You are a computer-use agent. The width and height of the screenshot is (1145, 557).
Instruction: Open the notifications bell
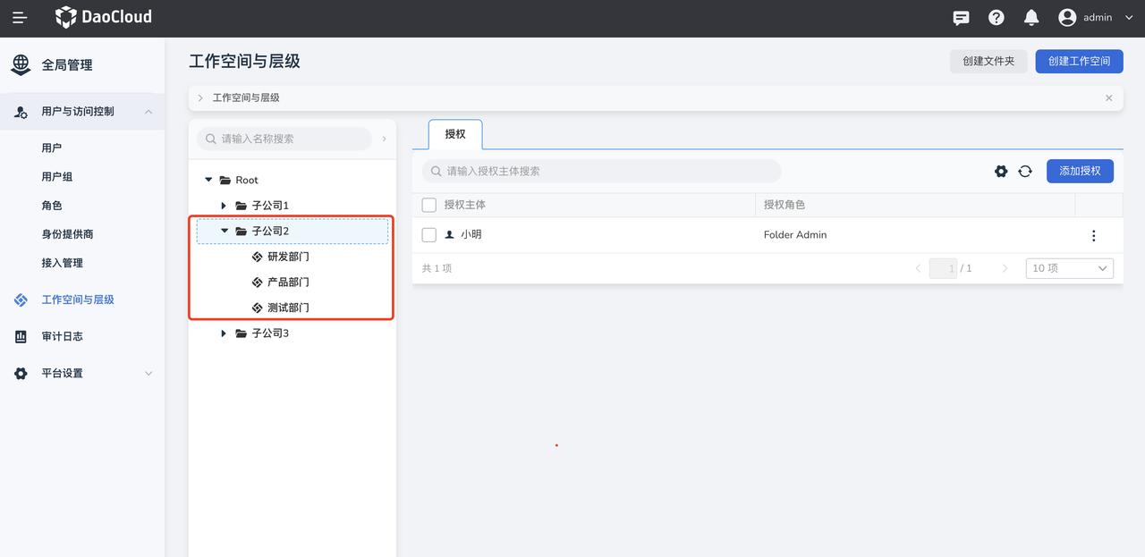click(x=1031, y=18)
